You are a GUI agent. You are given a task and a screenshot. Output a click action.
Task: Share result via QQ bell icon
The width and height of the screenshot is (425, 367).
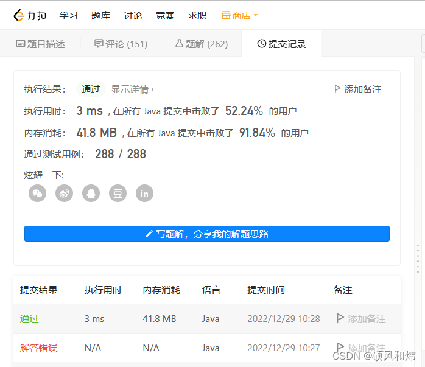91,194
